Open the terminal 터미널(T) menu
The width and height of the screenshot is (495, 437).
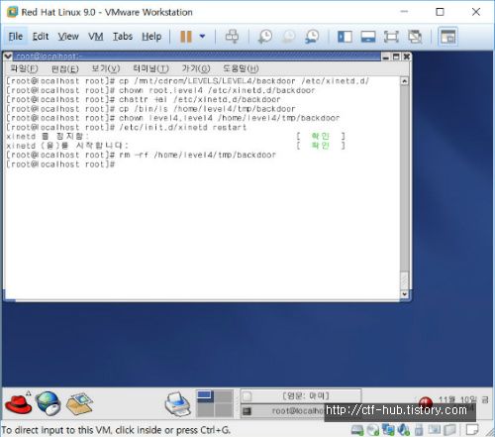tap(150, 68)
